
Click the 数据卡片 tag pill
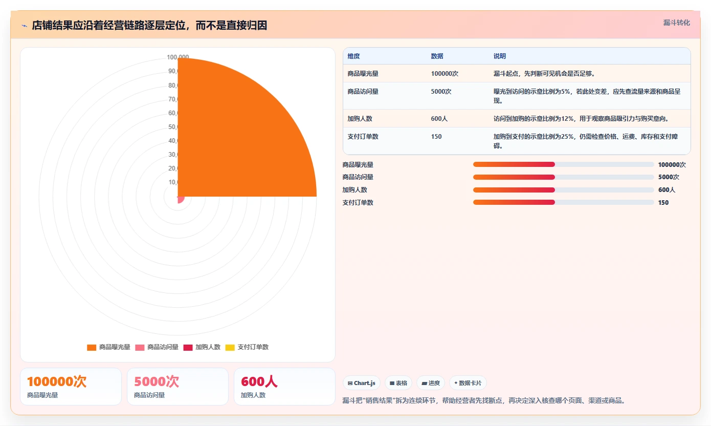pos(468,383)
